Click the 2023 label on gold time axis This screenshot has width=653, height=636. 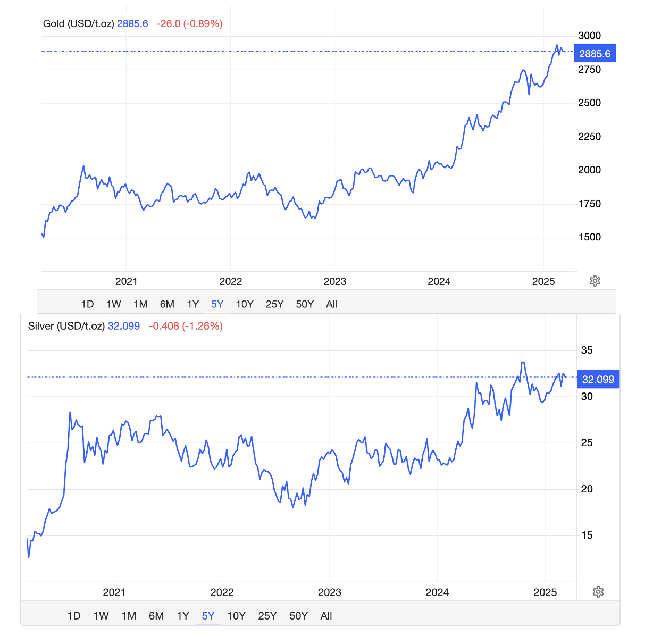(334, 281)
